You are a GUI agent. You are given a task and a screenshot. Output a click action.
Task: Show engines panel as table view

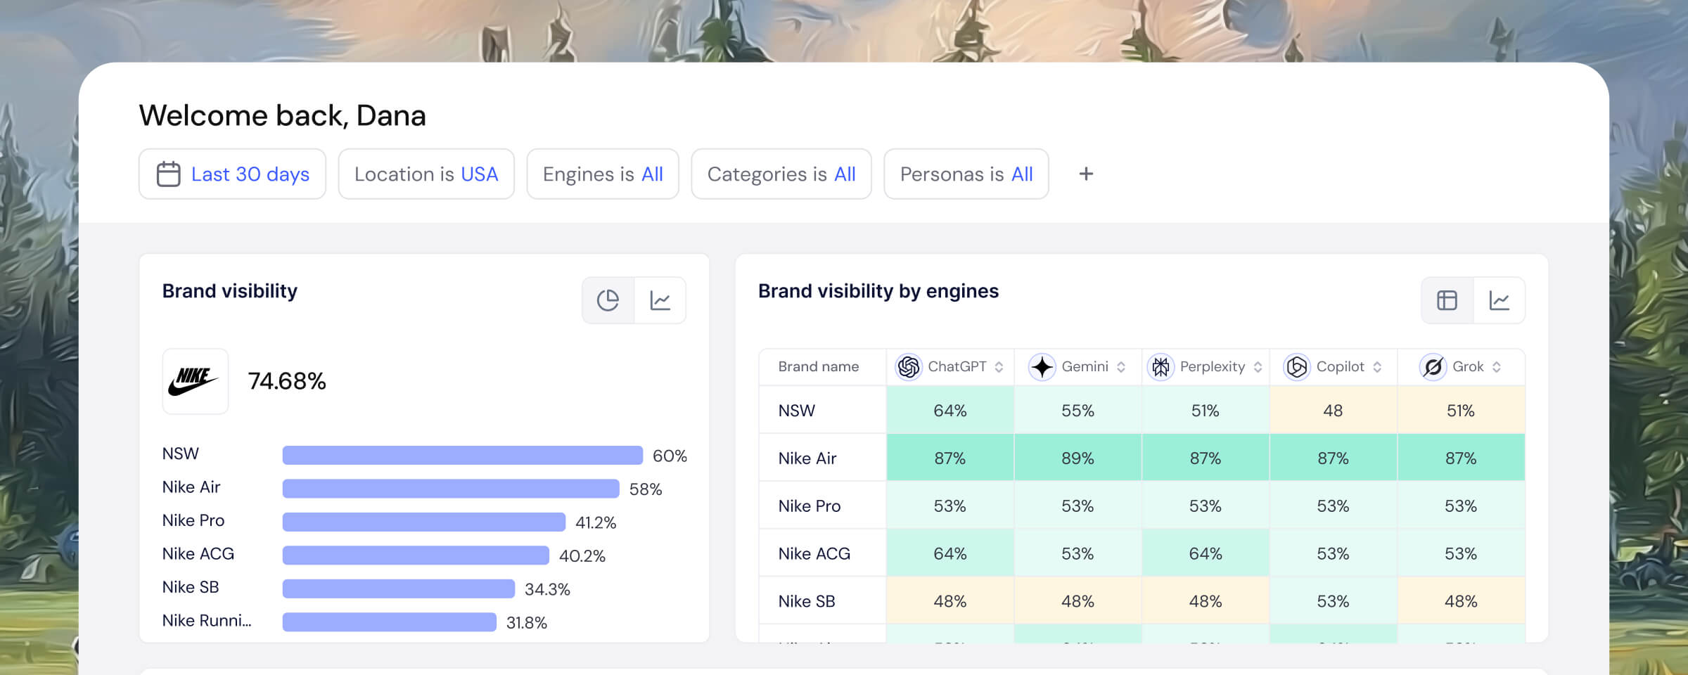point(1447,300)
